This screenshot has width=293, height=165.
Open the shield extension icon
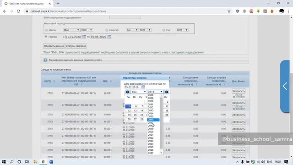click(x=238, y=11)
